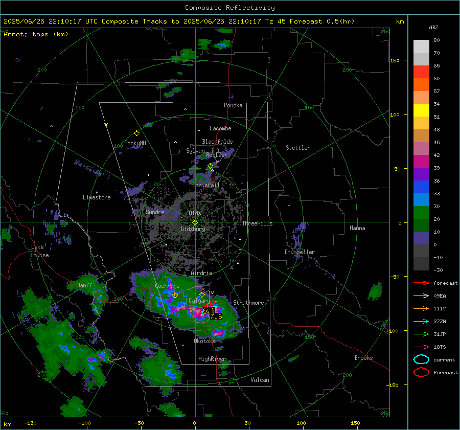Pick the red 65–60 dBZ swatch
The width and height of the screenshot is (460, 430).
[x=421, y=72]
